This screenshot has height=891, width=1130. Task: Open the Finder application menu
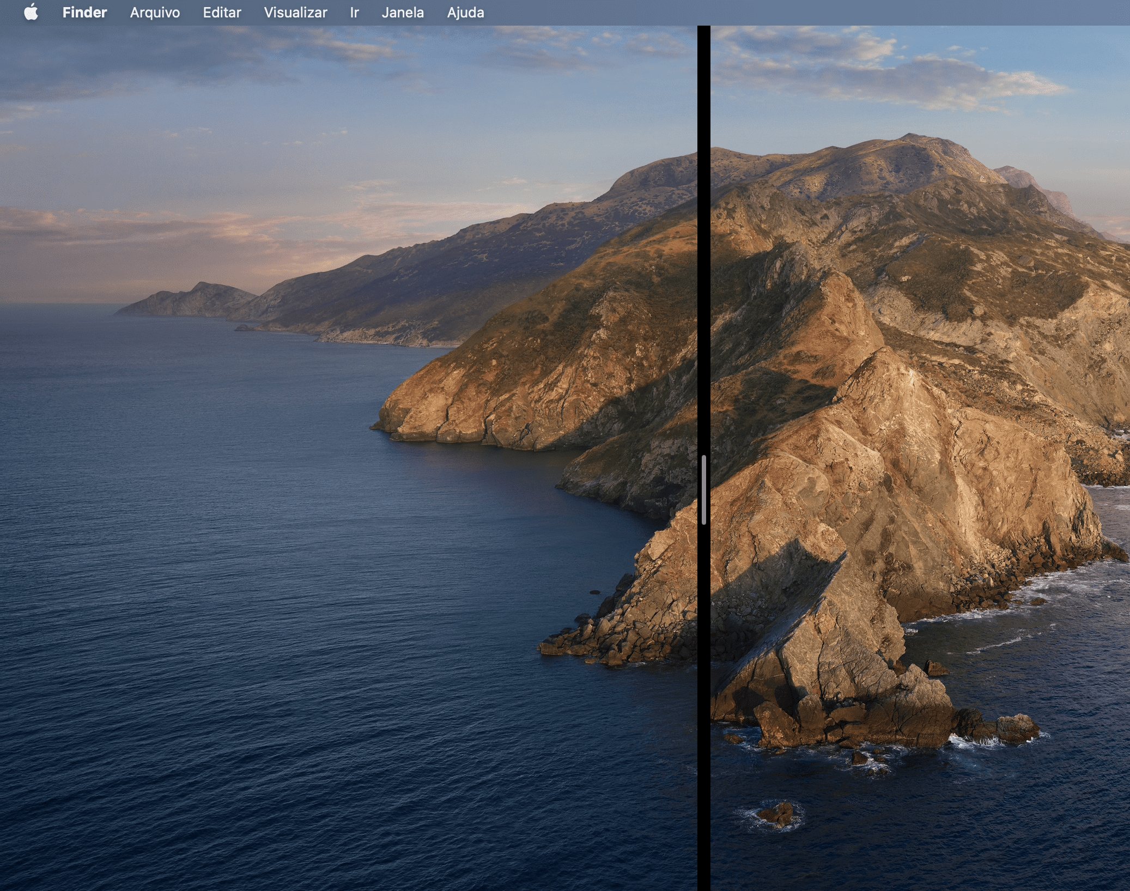click(84, 12)
